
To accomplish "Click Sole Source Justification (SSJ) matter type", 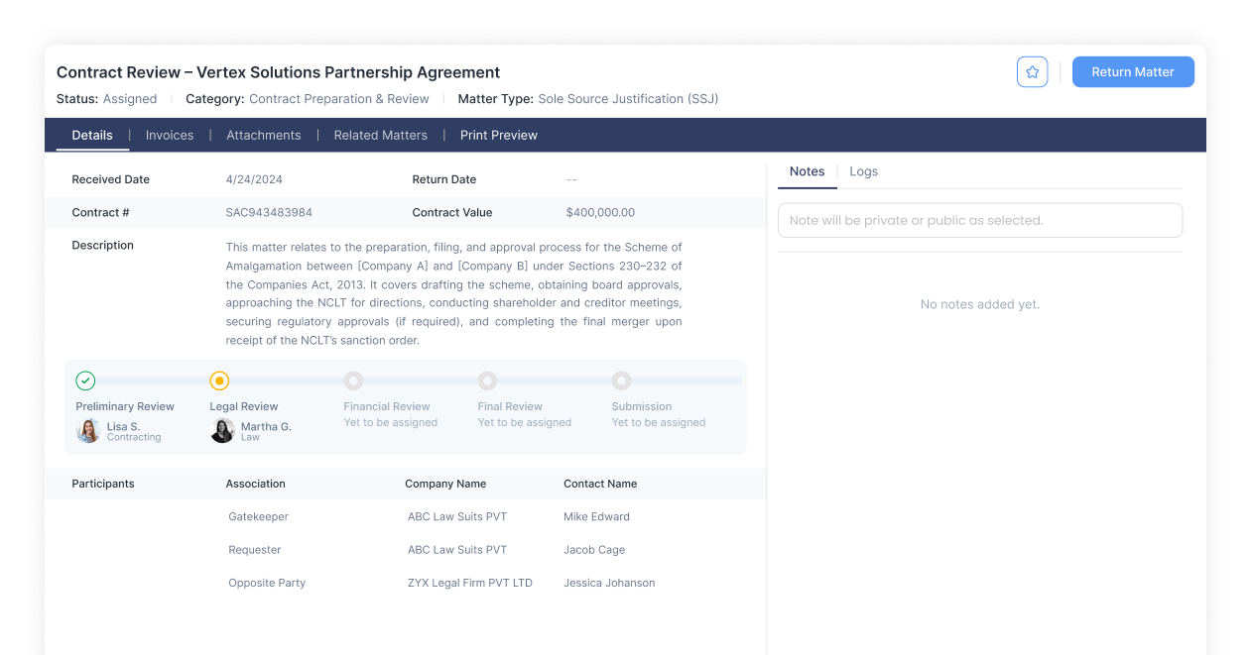I will click(x=628, y=99).
